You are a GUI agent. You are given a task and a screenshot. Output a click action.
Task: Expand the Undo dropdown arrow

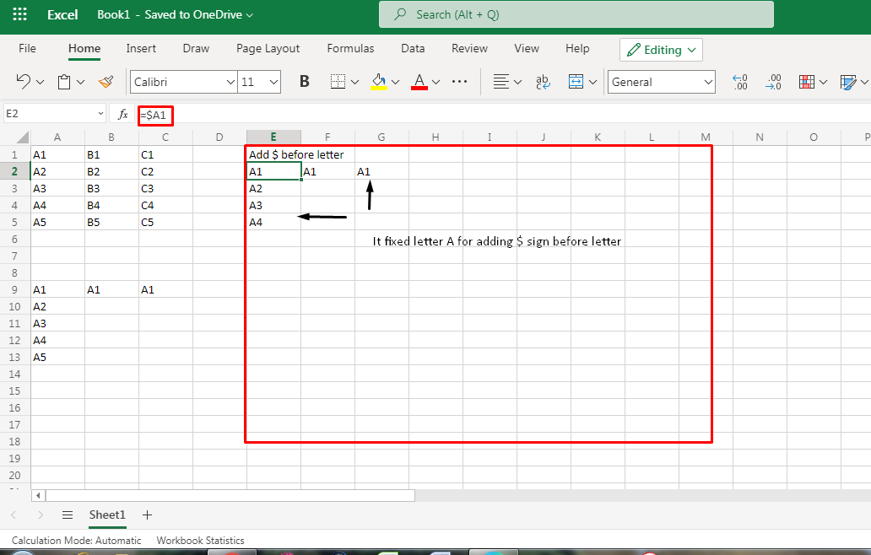pos(40,82)
